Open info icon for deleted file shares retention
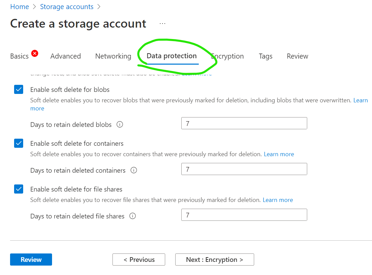The image size is (372, 275). pos(133,216)
